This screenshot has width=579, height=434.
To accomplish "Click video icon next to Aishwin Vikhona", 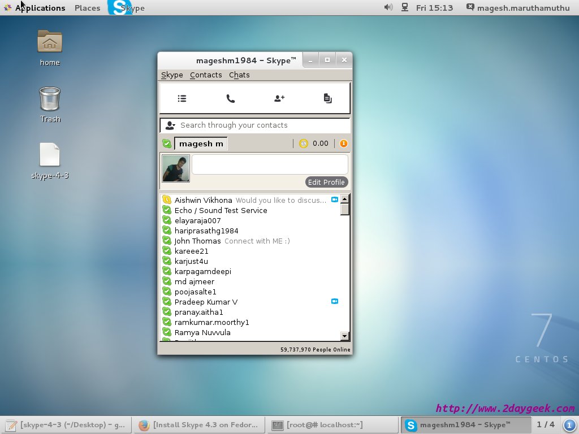I will point(334,199).
